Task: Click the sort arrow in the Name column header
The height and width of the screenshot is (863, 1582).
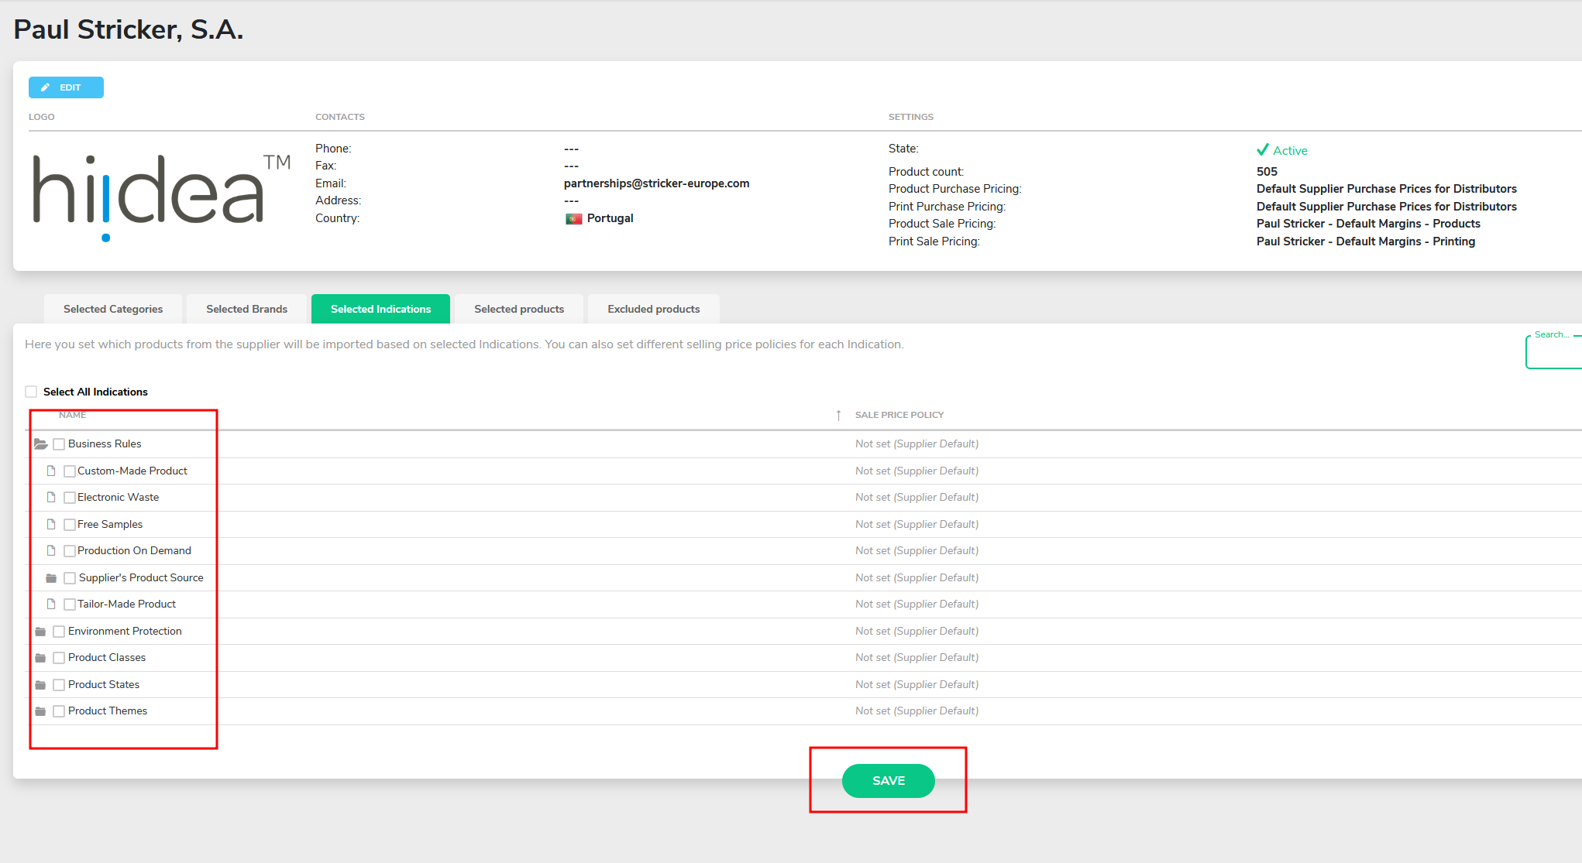Action: point(838,416)
